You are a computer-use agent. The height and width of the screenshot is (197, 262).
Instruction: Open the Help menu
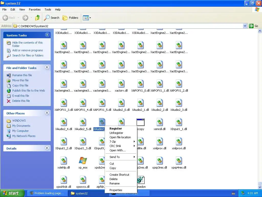(58, 9)
